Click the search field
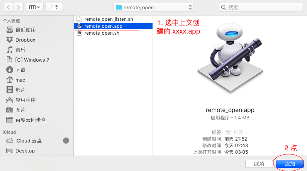 coord(261,7)
